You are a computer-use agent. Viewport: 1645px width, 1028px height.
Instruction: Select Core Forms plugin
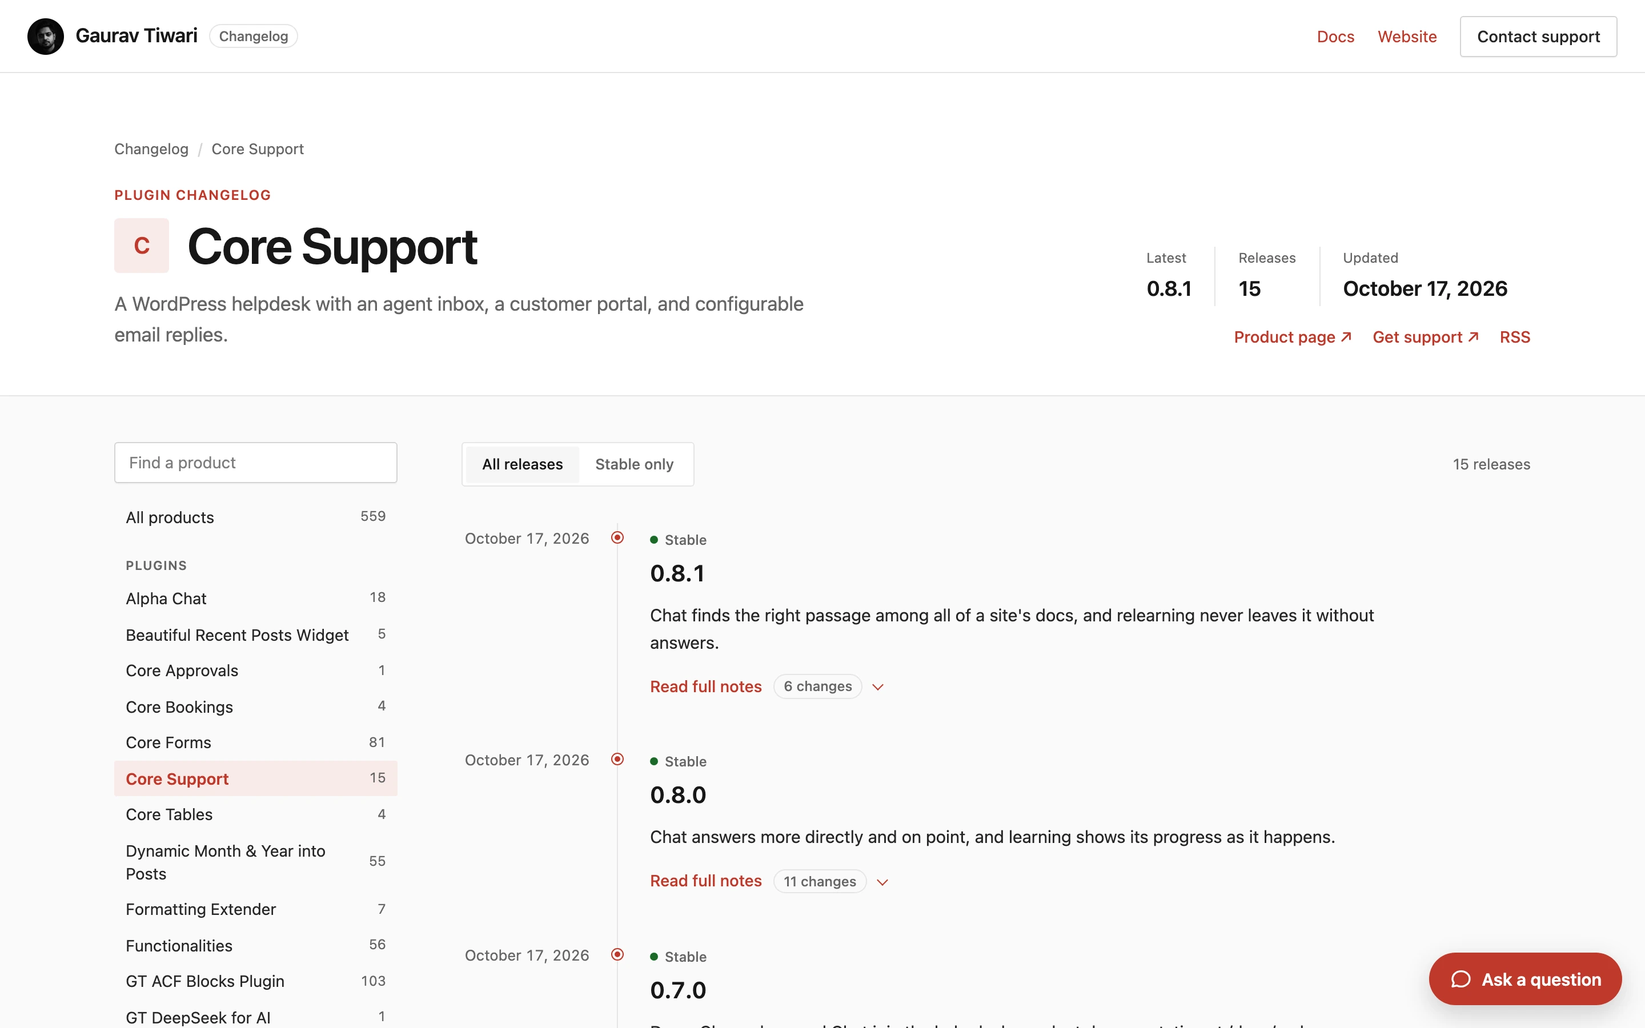coord(255,742)
